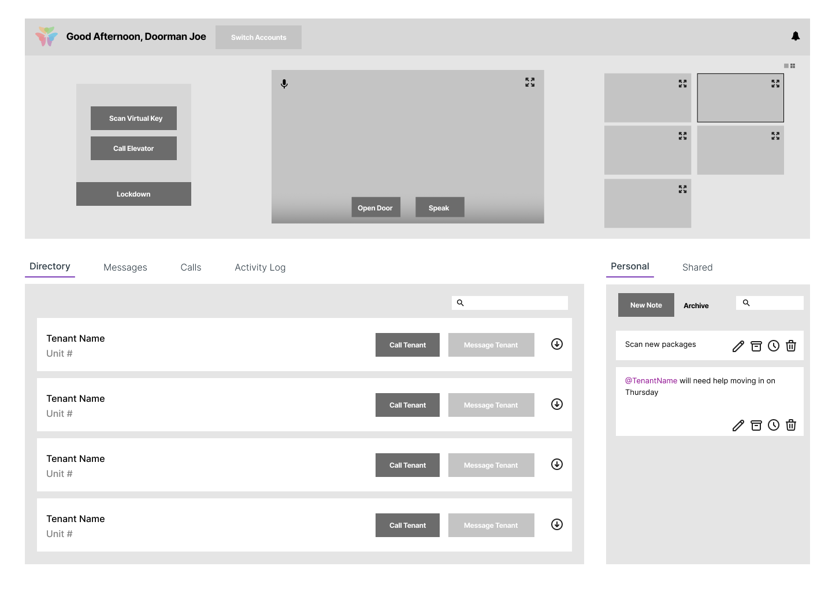Screen dimensions: 832x592
Task: Switch camera thumbnails to grid view
Action: pyautogui.click(x=793, y=66)
